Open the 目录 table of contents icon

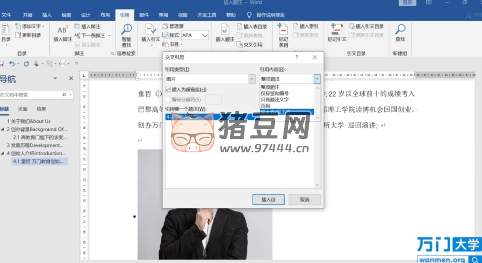point(6,31)
